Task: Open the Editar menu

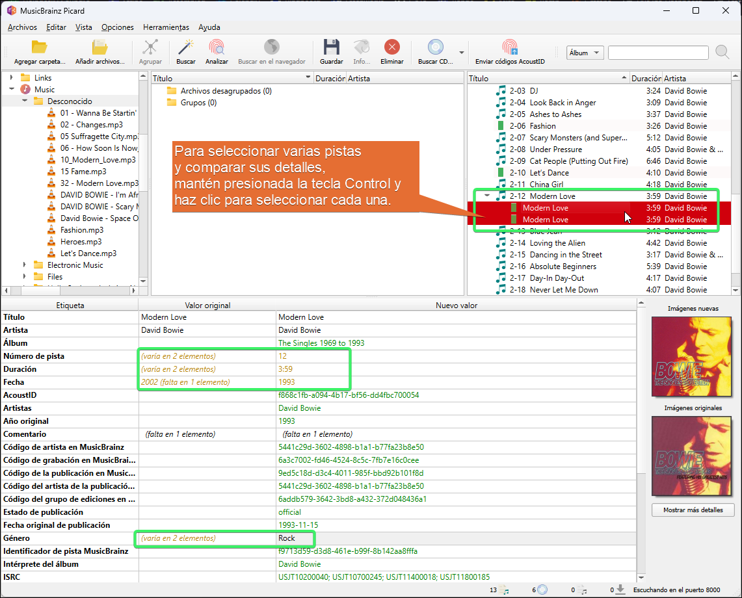Action: 56,27
